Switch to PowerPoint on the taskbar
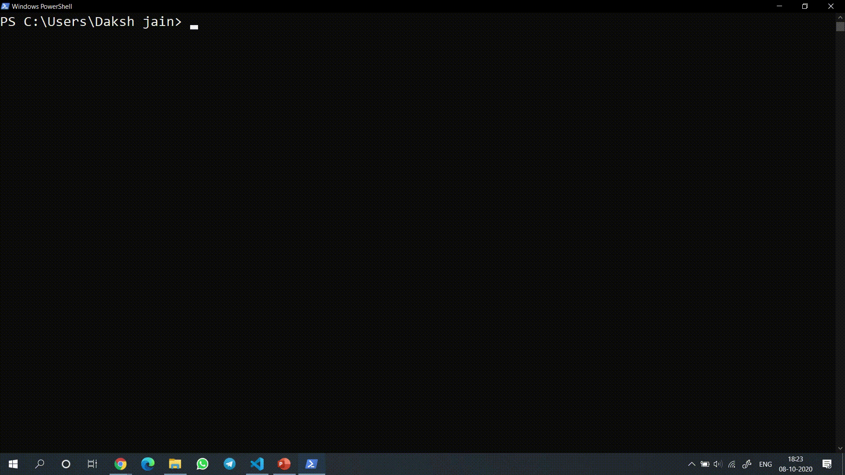 (284, 464)
